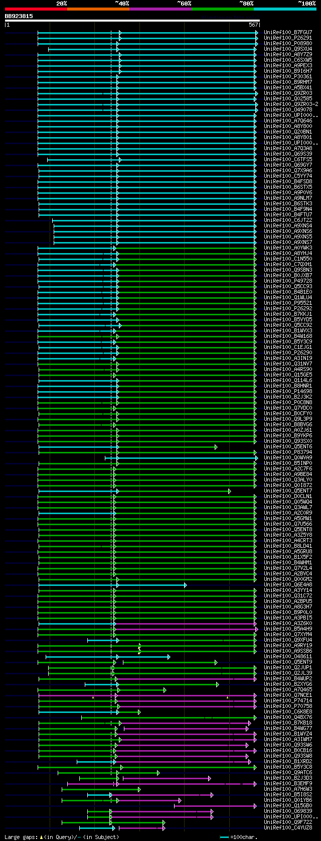Viewport: 321px width, 841px height.
Task: Click label UniRef100_Q7U566
Action: pyautogui.click(x=288, y=524)
